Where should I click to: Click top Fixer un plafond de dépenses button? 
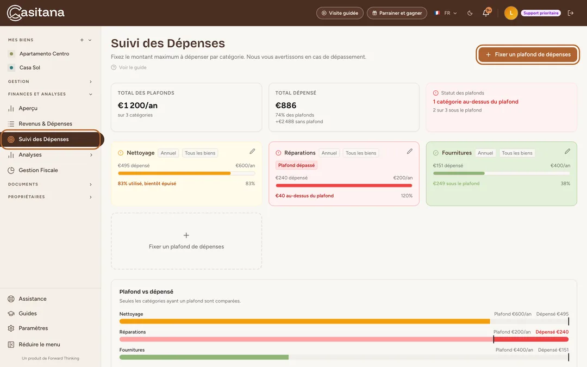tap(528, 55)
